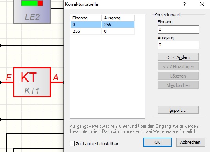Select the LE2 block in the diagram
This screenshot has height=152, width=210.
[32, 12]
